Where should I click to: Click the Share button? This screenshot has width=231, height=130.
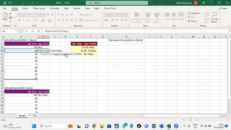[223, 8]
